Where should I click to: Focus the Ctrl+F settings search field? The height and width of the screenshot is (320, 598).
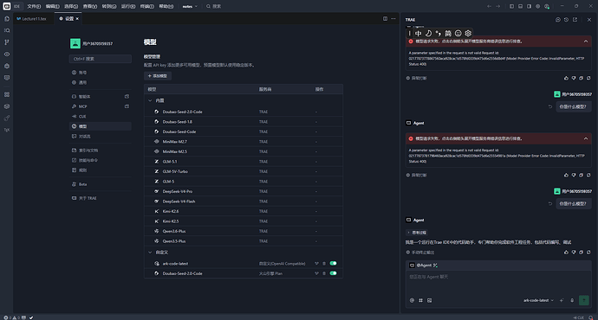(x=101, y=59)
